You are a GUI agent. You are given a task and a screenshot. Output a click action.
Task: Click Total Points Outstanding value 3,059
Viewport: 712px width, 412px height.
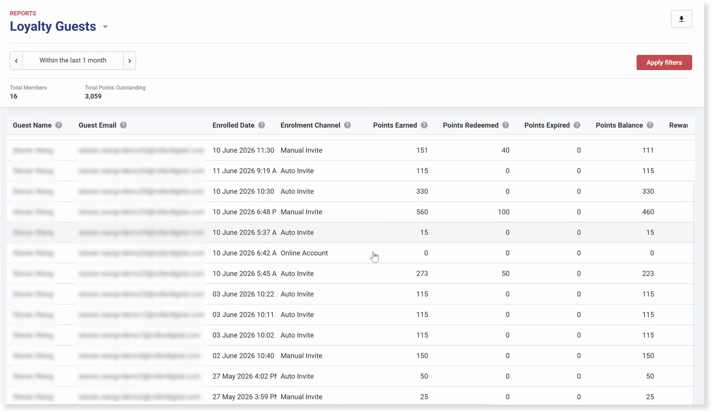click(x=93, y=97)
